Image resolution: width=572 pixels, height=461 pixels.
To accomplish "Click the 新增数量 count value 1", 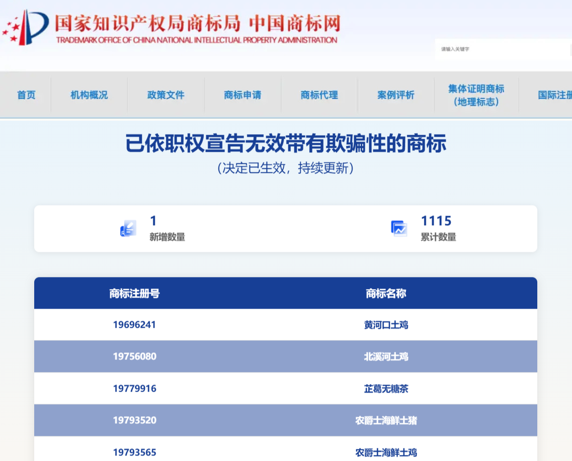I will click(x=153, y=221).
